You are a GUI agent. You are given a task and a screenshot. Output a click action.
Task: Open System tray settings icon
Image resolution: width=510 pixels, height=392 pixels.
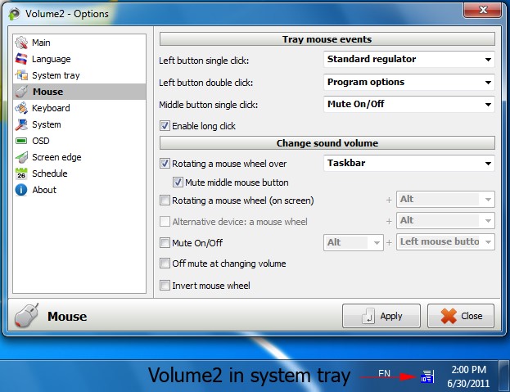point(21,75)
